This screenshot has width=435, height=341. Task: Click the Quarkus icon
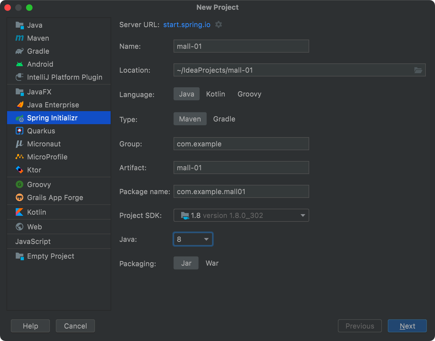click(x=20, y=131)
